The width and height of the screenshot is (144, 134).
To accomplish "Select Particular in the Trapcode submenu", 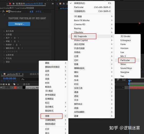I will 128,60.
